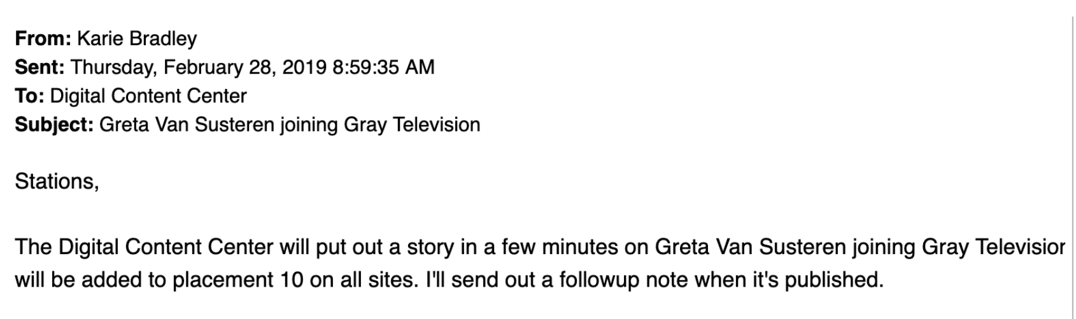
Task: Click the vertical divider line beside the message
Action: click(x=1072, y=159)
